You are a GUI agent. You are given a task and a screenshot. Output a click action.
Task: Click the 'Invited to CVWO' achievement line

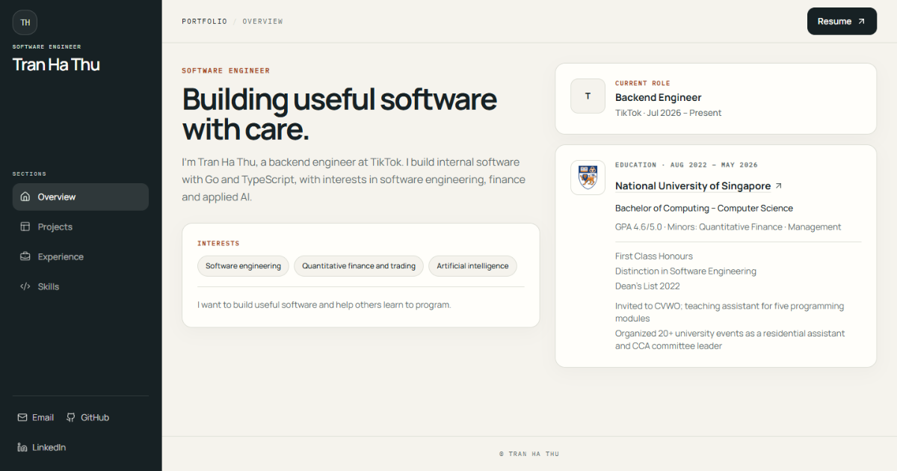[730, 313]
